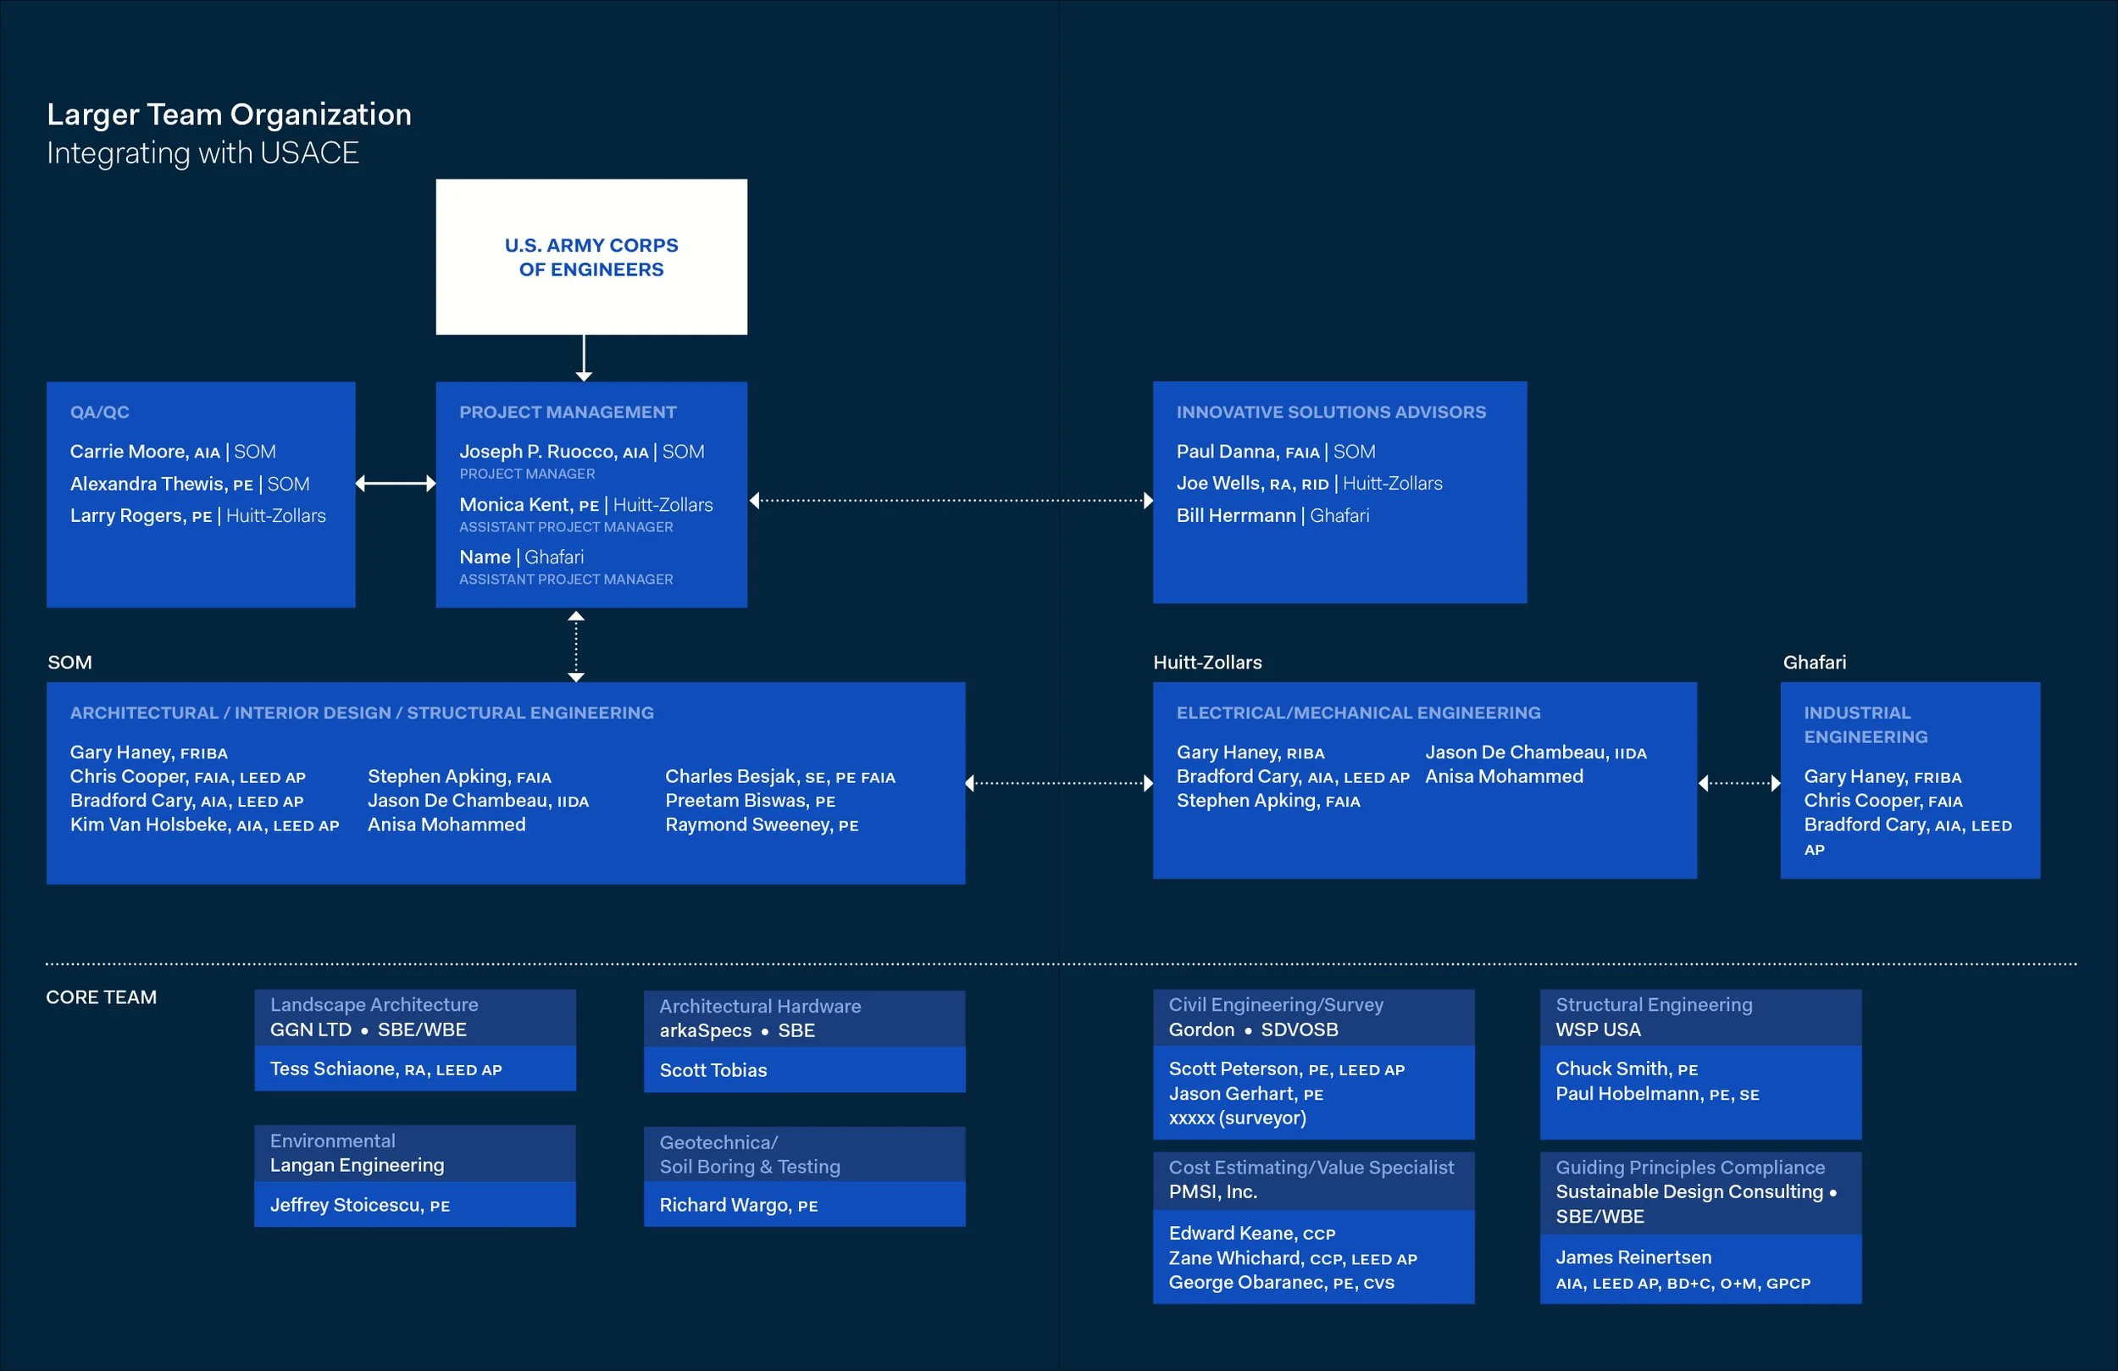This screenshot has width=2118, height=1371.
Task: Click Preetam Biswas, PE name
Action: [x=751, y=802]
